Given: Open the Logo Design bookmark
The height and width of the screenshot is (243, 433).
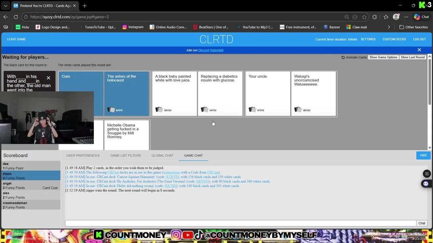Looking at the screenshot, I should (53, 27).
